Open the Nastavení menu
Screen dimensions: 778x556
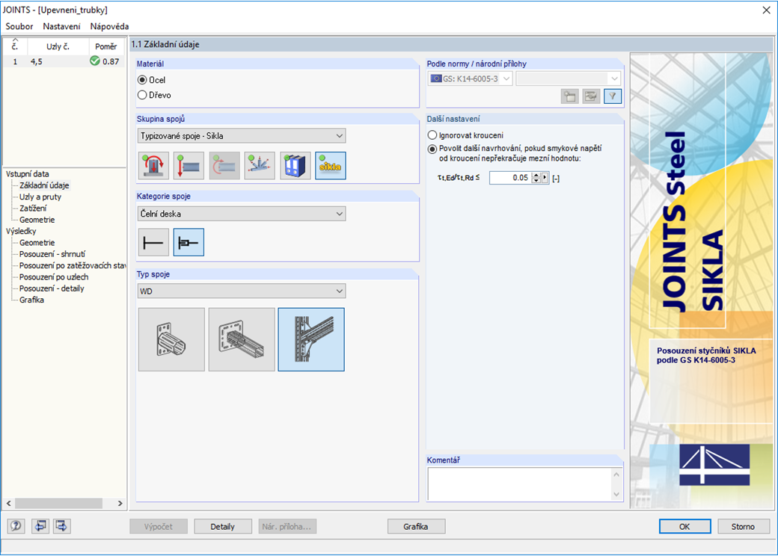point(61,26)
